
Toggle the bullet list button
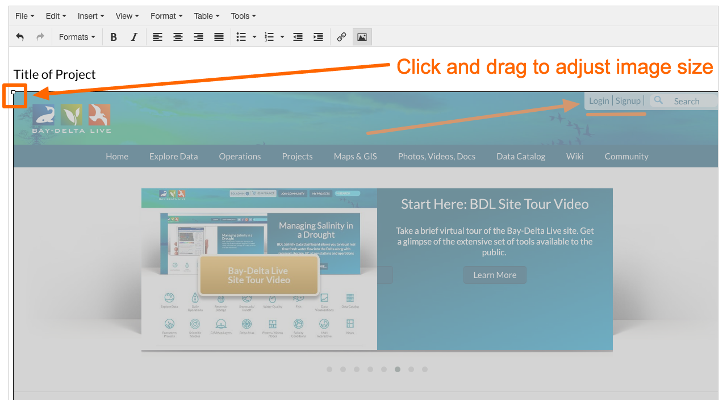pos(241,37)
